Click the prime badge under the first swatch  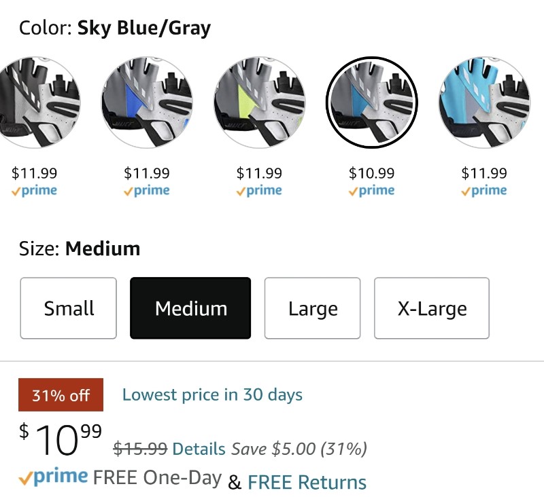(x=34, y=191)
